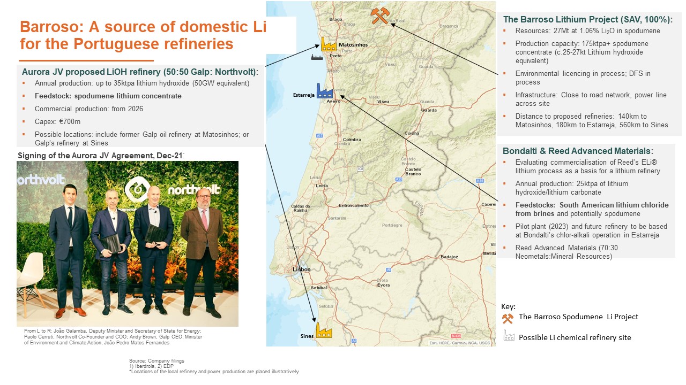Click the 'Environmental licencing in process' bullet

pyautogui.click(x=583, y=78)
